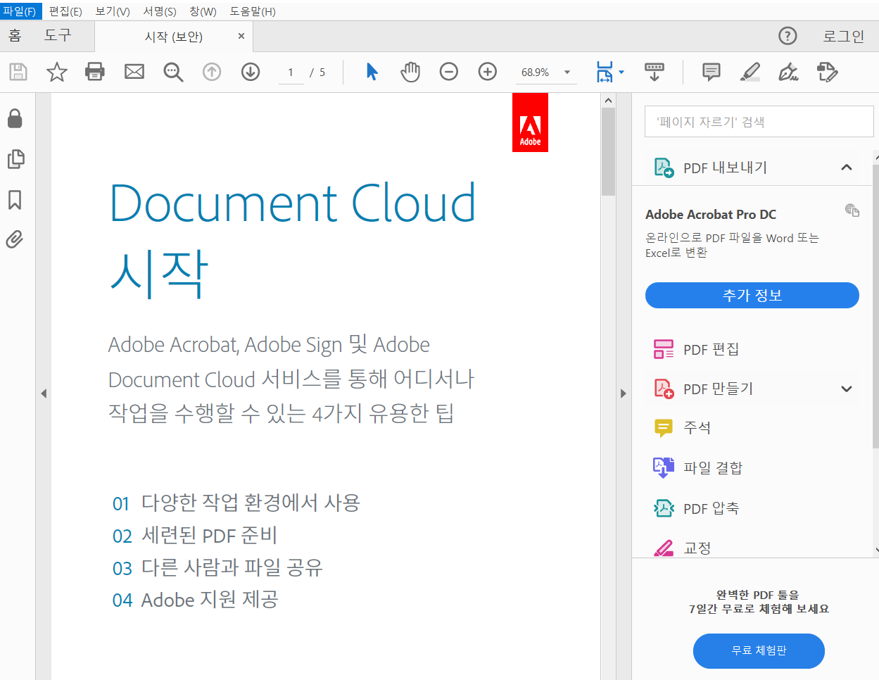Open the attachments paperclip panel icon
This screenshot has width=879, height=680.
15,240
